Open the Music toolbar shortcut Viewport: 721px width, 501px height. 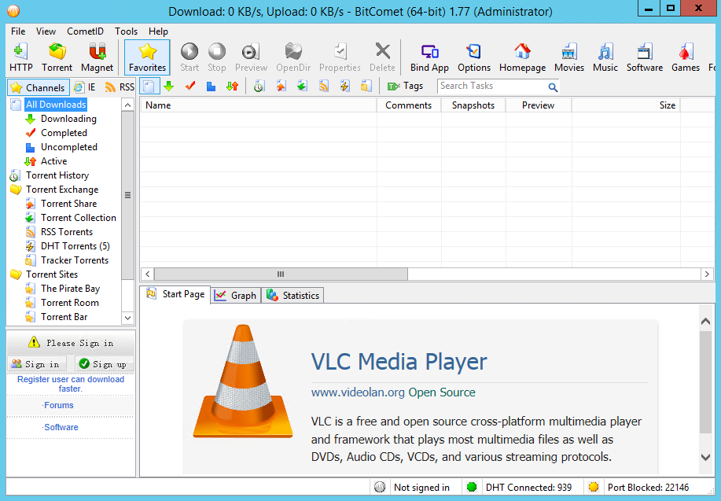[x=605, y=57]
